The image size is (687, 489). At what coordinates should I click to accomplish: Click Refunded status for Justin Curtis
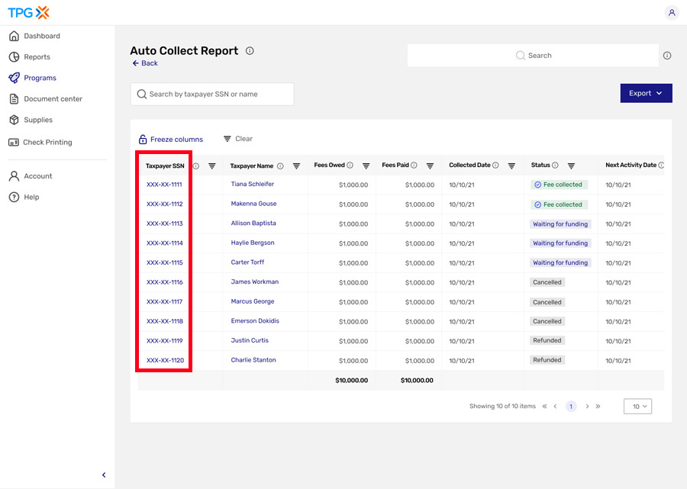(547, 340)
